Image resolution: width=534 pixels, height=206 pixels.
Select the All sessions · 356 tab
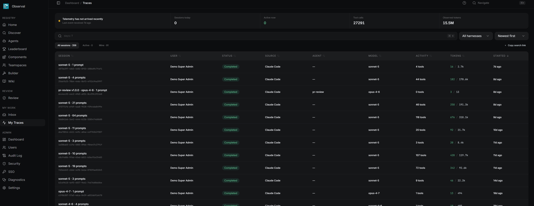coord(67,46)
